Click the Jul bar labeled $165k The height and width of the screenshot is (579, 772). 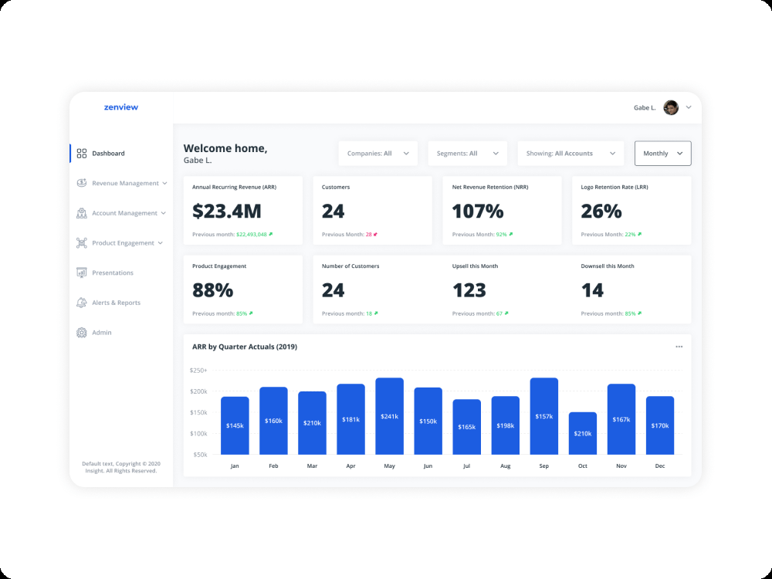[x=467, y=428]
